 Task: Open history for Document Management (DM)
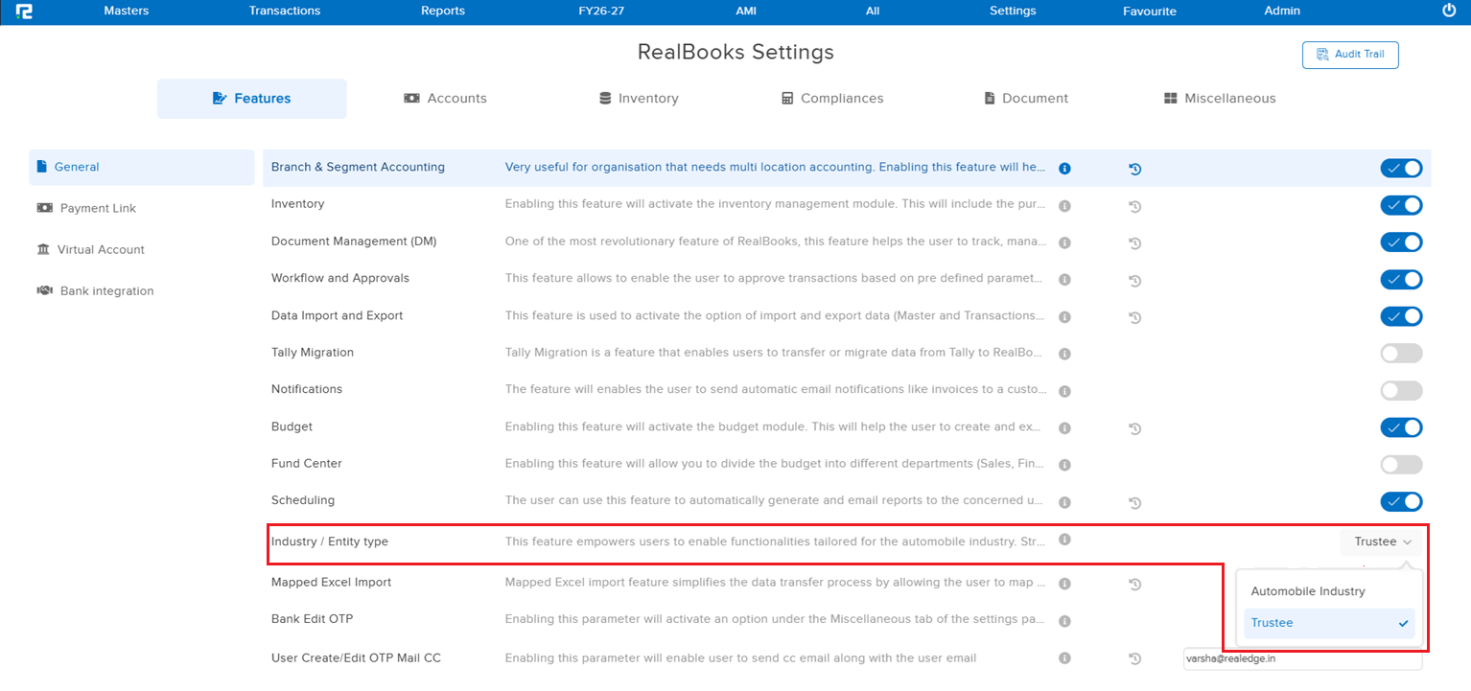[x=1134, y=243]
